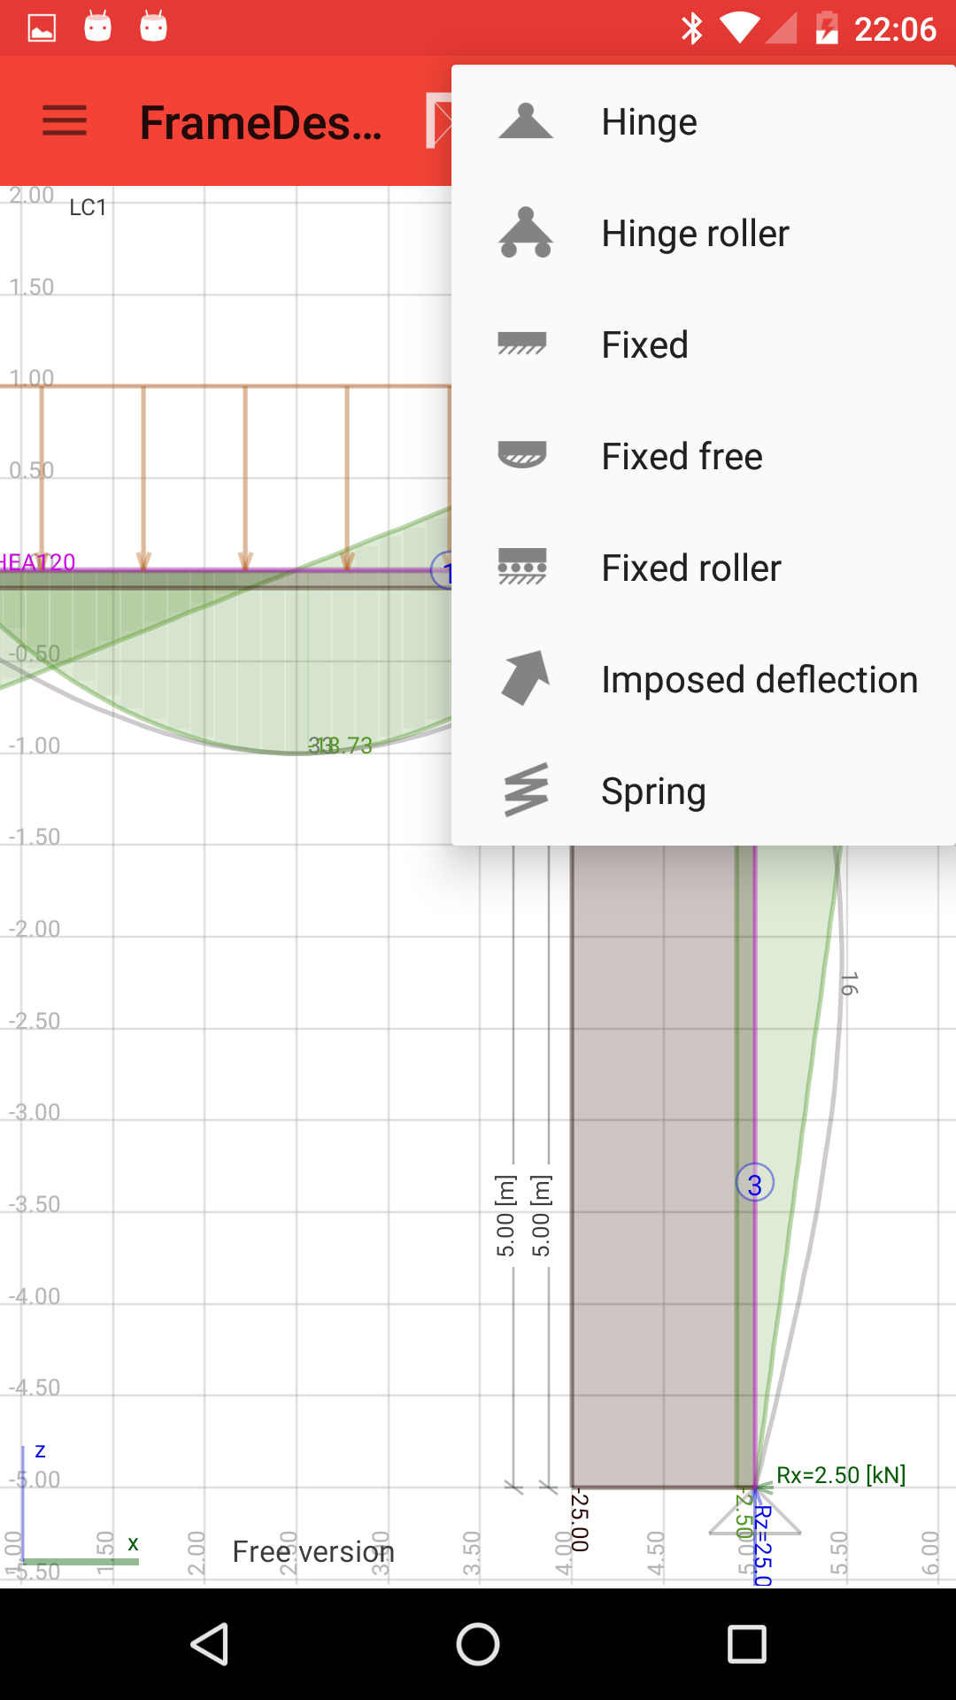Viewport: 956px width, 1700px height.
Task: Tap node 3 circle on the column
Action: [755, 1183]
